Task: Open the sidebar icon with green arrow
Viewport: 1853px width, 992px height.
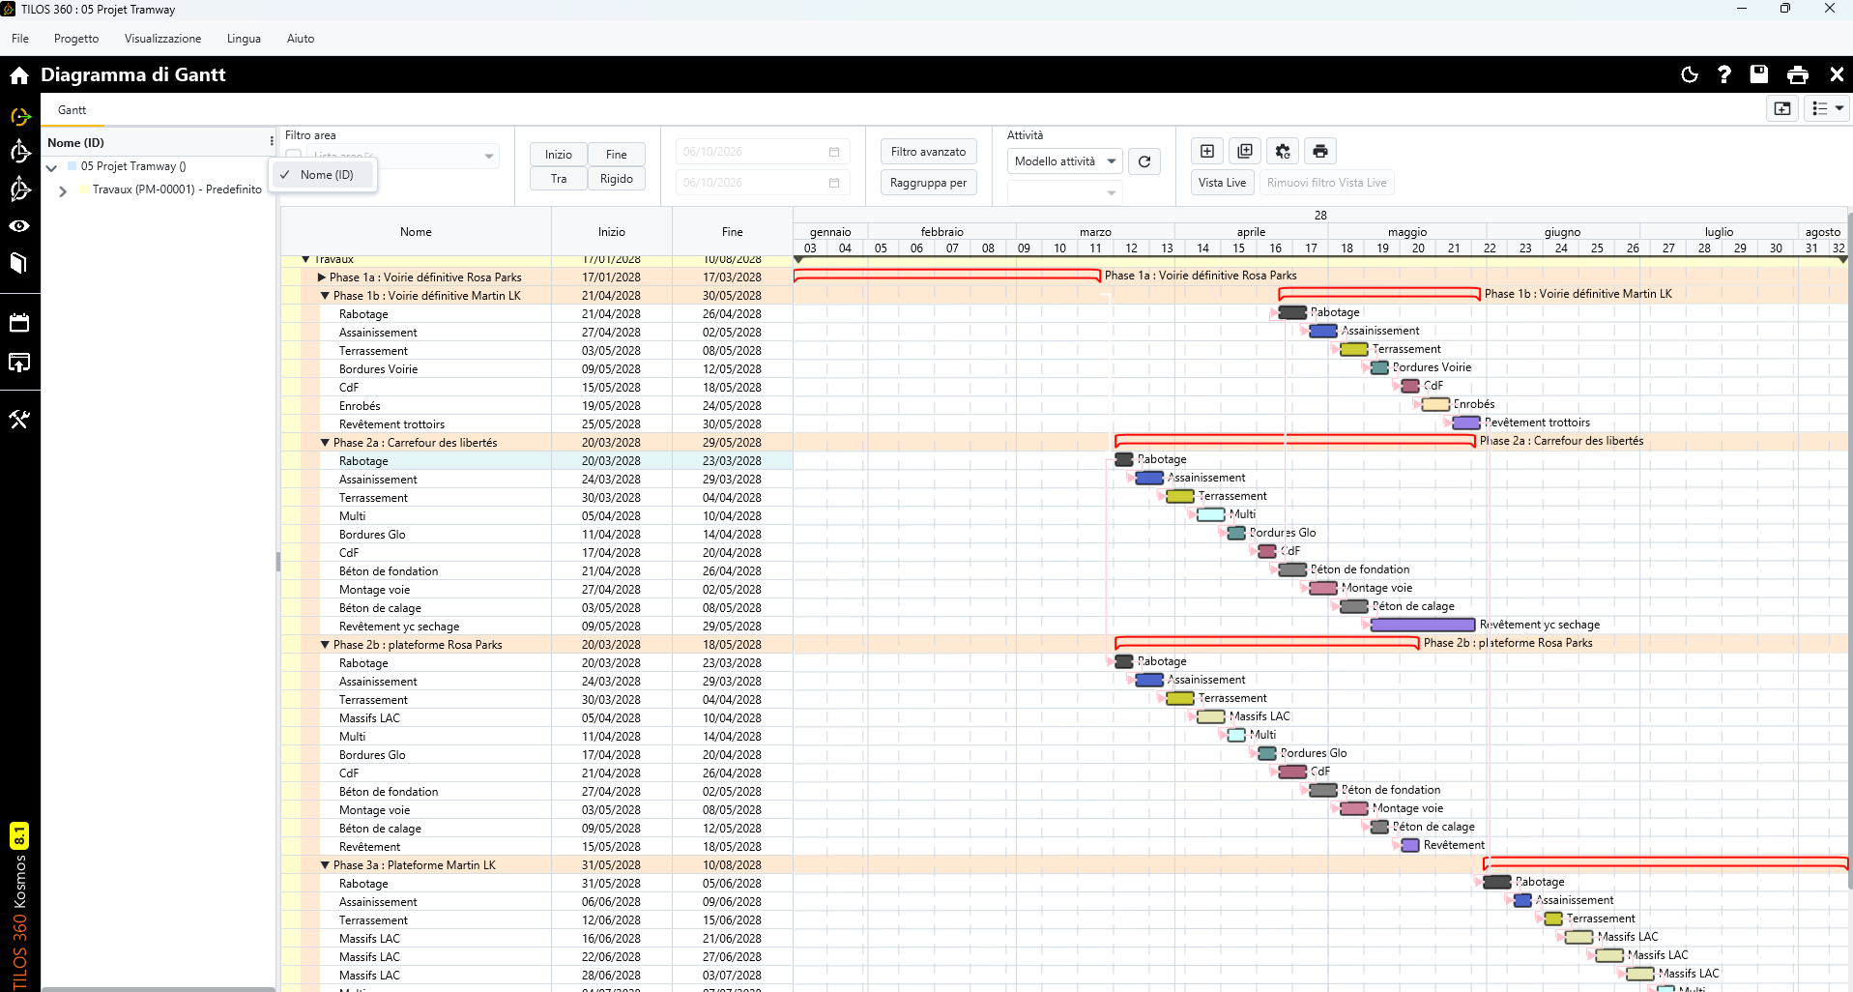Action: pos(20,116)
